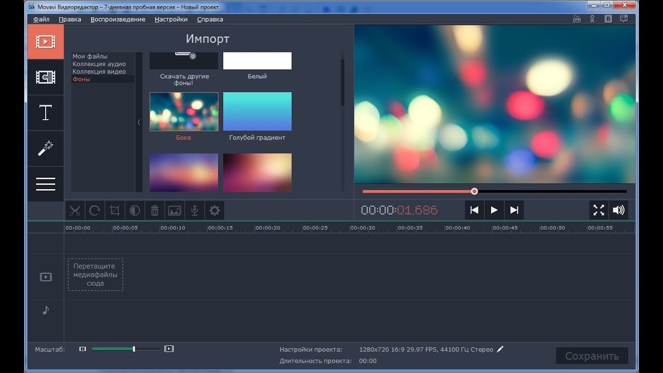The width and height of the screenshot is (663, 373).
Task: Collapse the category list panel arrow
Action: tap(139, 122)
